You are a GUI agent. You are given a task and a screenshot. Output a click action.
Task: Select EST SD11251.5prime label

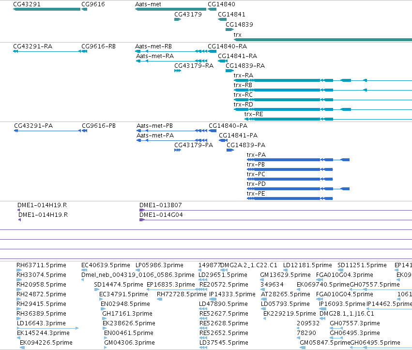pos(362,265)
